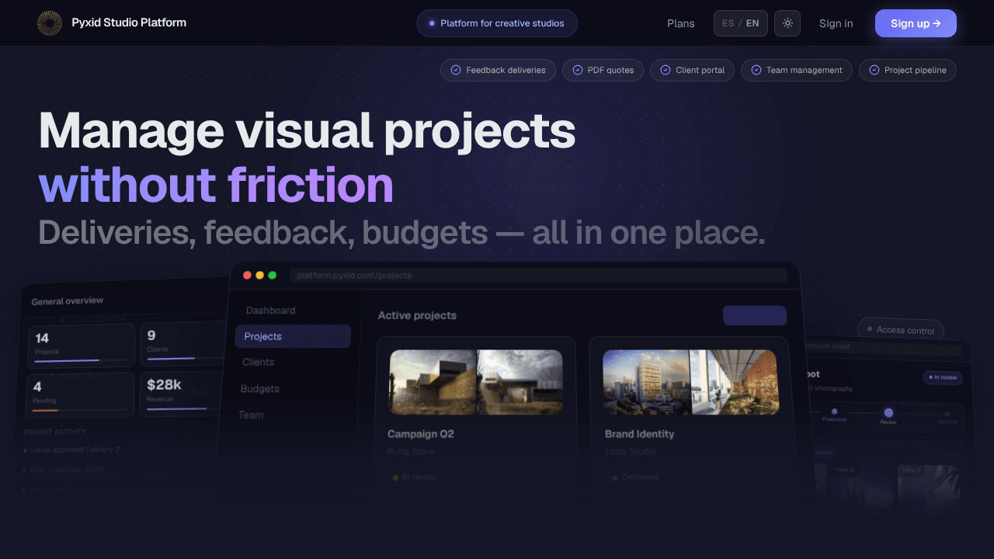
Task: Click the Campaign Q2 project title
Action: 421,434
